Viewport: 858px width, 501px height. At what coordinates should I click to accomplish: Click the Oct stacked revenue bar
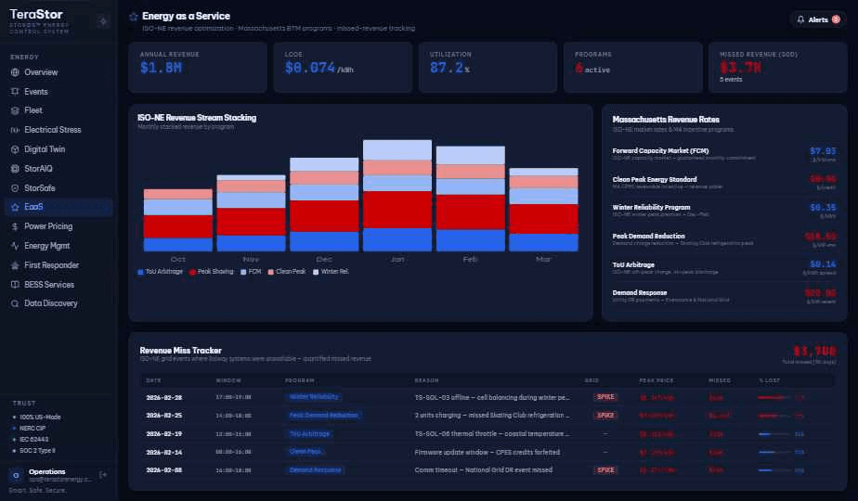point(178,221)
